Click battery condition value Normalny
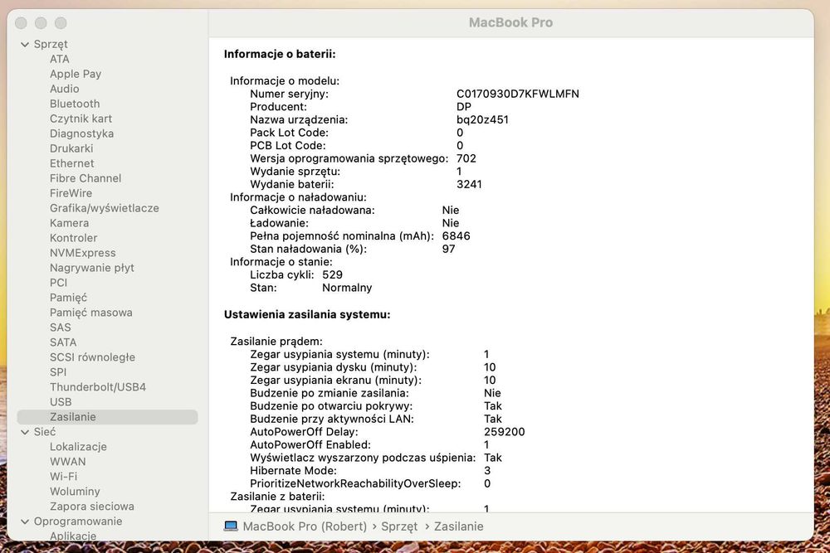This screenshot has height=553, width=830. 347,289
